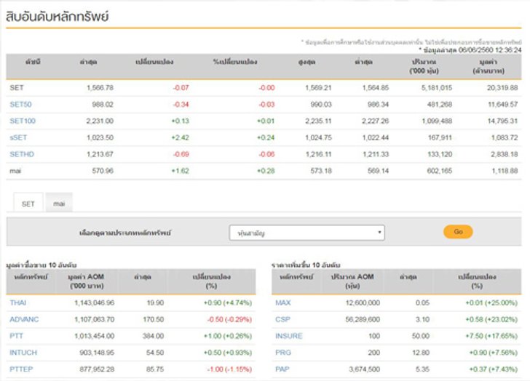Image resolution: width=530 pixels, height=381 pixels.
Task: Select SET50 last value 988.02
Action: click(x=103, y=104)
